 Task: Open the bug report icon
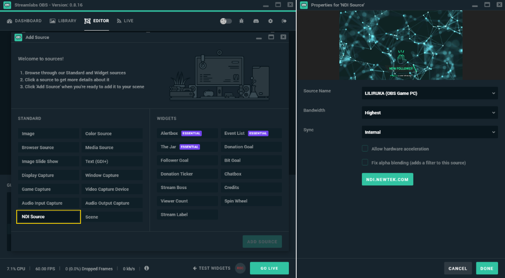[x=242, y=21]
